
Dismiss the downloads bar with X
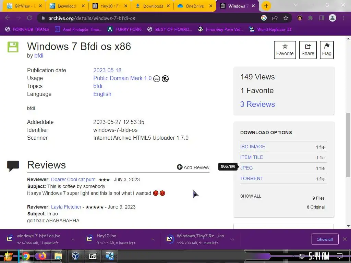click(345, 239)
